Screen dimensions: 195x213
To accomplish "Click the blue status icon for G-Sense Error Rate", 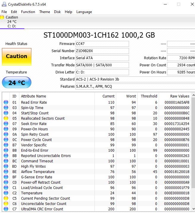I will pos(6,177).
